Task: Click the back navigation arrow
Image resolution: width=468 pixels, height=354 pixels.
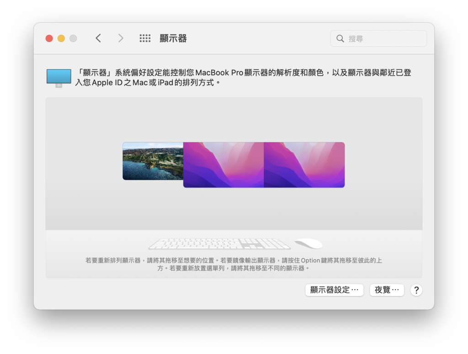Action: point(98,38)
